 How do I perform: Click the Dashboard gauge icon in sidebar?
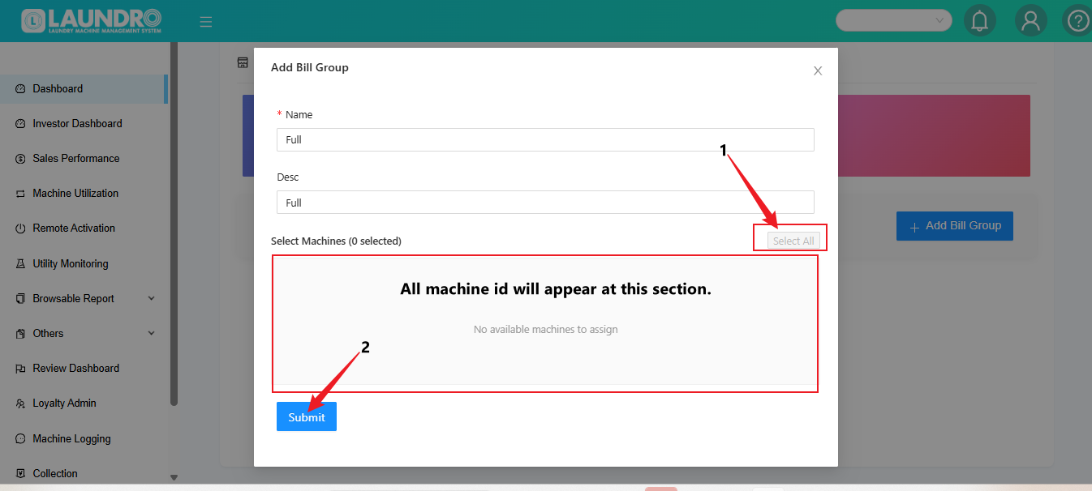click(21, 89)
